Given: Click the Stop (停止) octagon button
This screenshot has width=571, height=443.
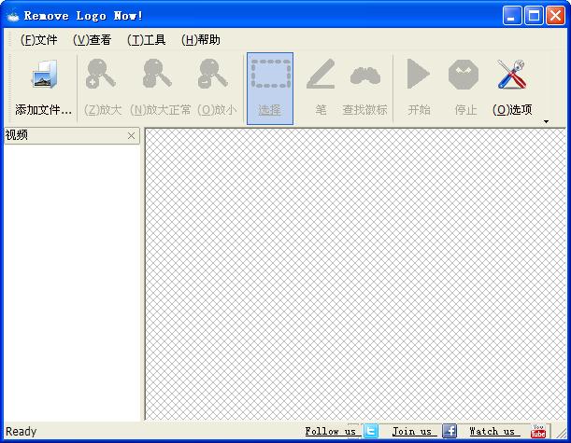Looking at the screenshot, I should [x=464, y=75].
